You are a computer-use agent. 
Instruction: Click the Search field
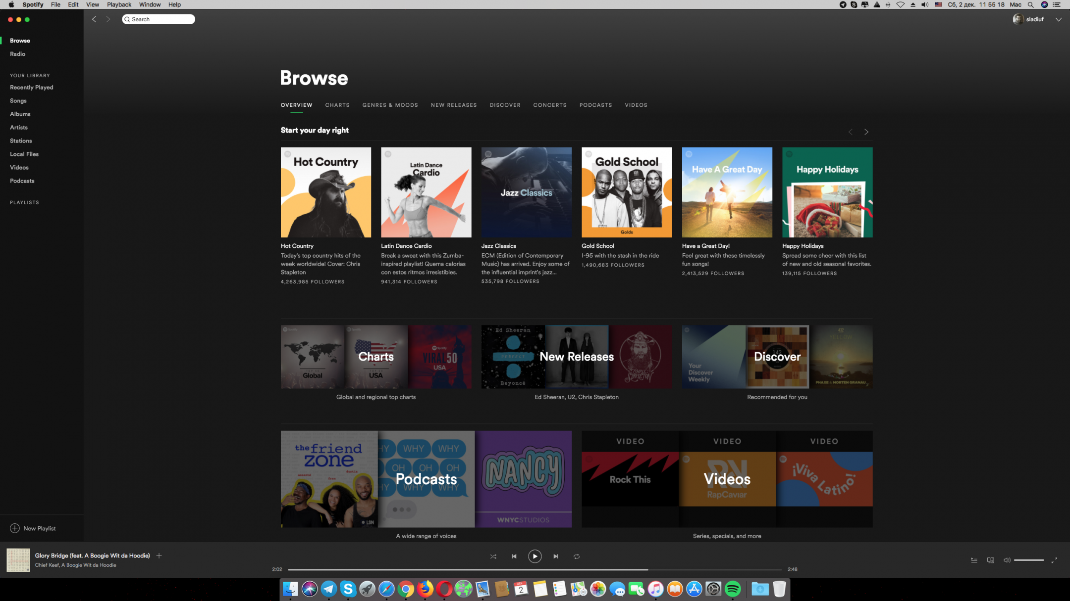159,19
